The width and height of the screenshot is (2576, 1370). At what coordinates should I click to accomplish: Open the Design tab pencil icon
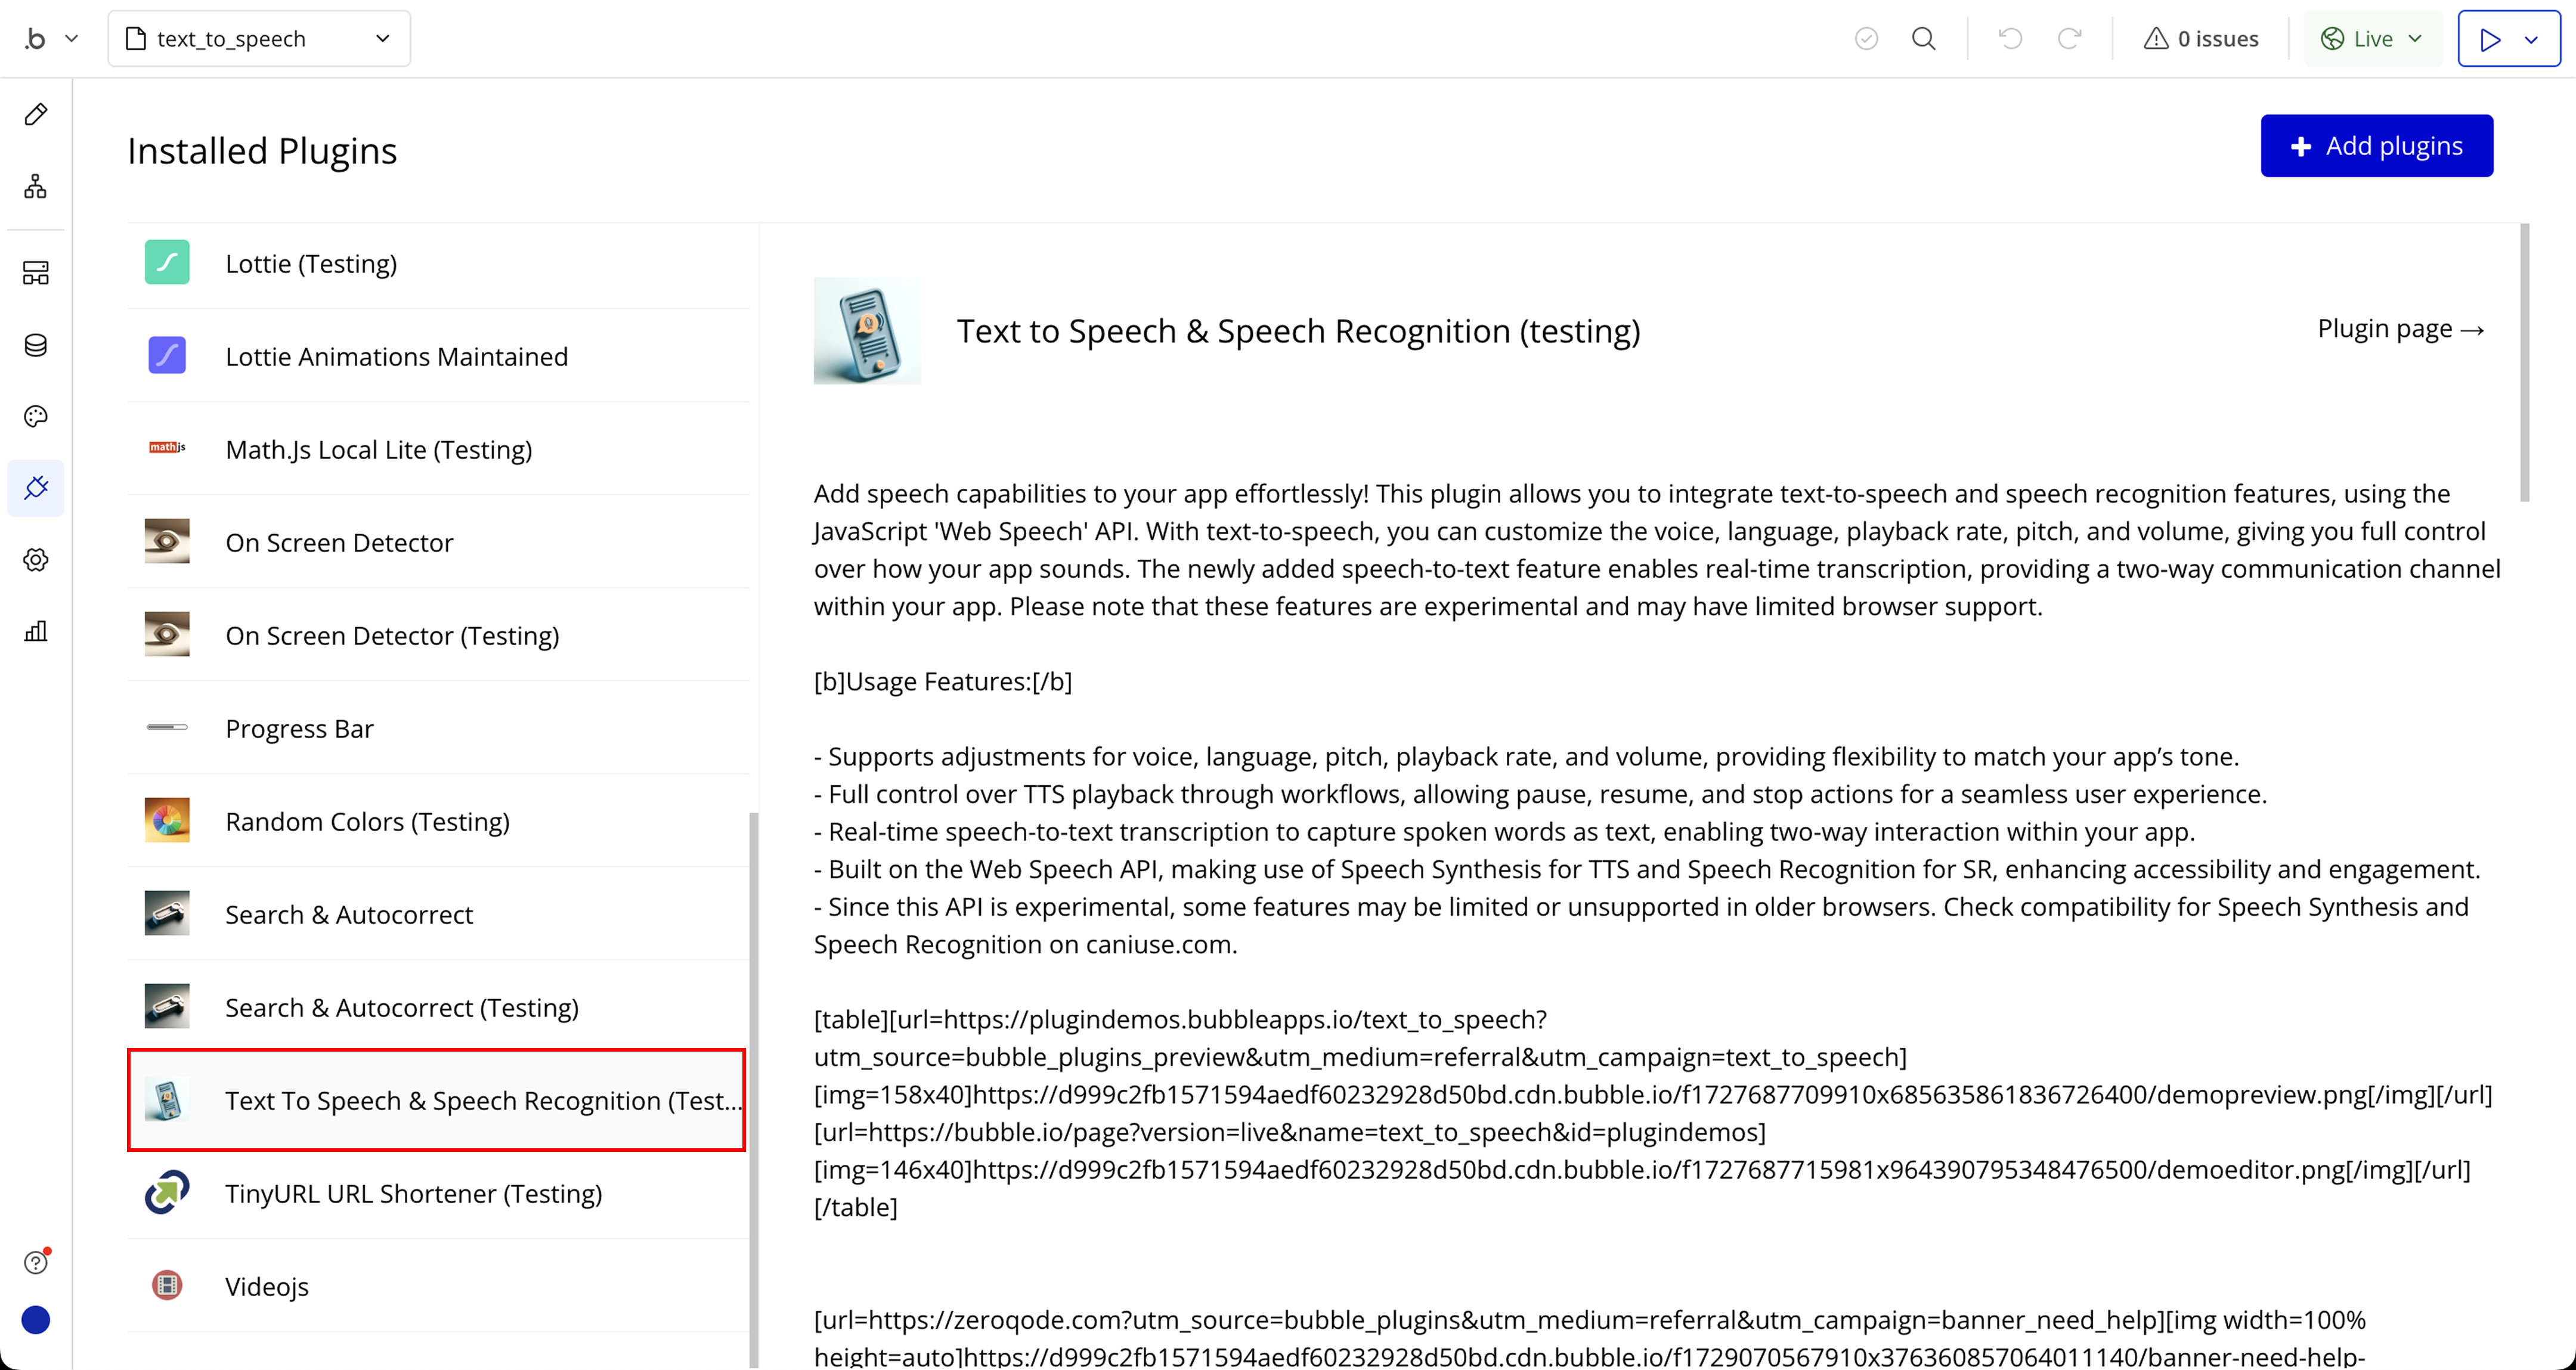point(36,114)
